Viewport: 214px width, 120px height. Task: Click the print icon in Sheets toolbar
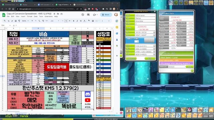coord(16,21)
